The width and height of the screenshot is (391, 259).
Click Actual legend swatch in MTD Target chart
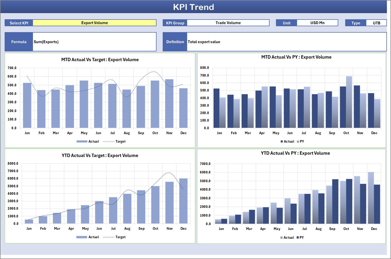(x=82, y=142)
